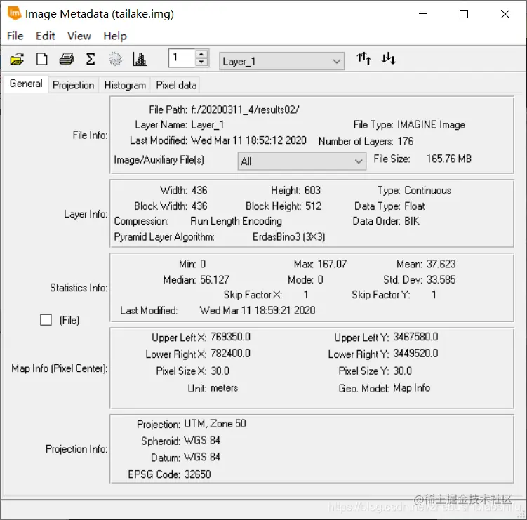527x520 pixels.
Task: Click the Lower Right Y value 3449520.0
Action: coord(415,354)
